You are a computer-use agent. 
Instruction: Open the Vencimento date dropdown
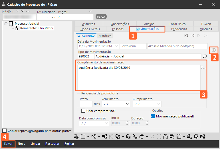pos(127,104)
